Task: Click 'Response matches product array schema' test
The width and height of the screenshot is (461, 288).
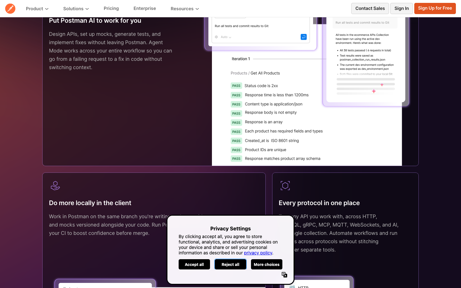Action: [283, 159]
